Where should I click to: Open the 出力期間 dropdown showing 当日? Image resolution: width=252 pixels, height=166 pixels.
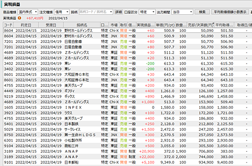(182, 12)
